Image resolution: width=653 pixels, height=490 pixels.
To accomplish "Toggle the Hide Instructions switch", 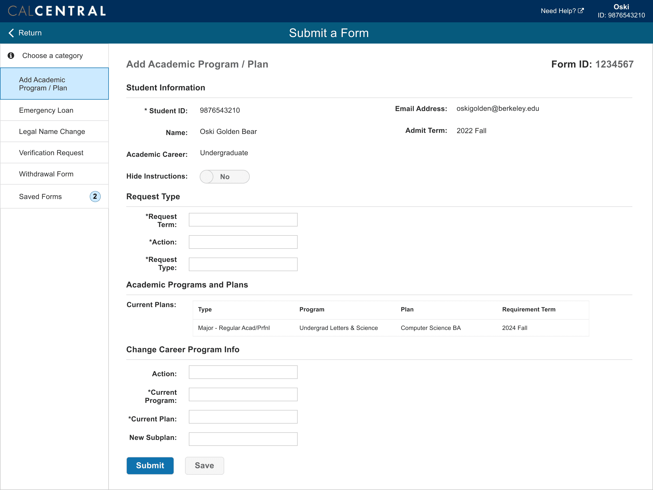I will pyautogui.click(x=224, y=177).
